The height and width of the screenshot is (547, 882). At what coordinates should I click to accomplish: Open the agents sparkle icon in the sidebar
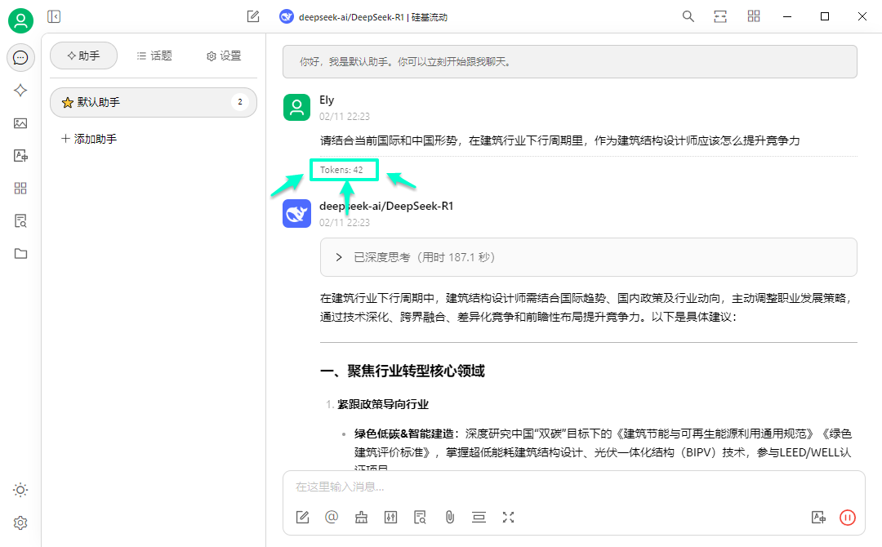coord(20,91)
